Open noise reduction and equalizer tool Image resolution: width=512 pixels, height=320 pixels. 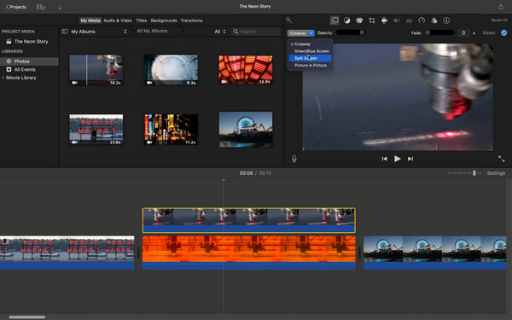pyautogui.click(x=409, y=20)
